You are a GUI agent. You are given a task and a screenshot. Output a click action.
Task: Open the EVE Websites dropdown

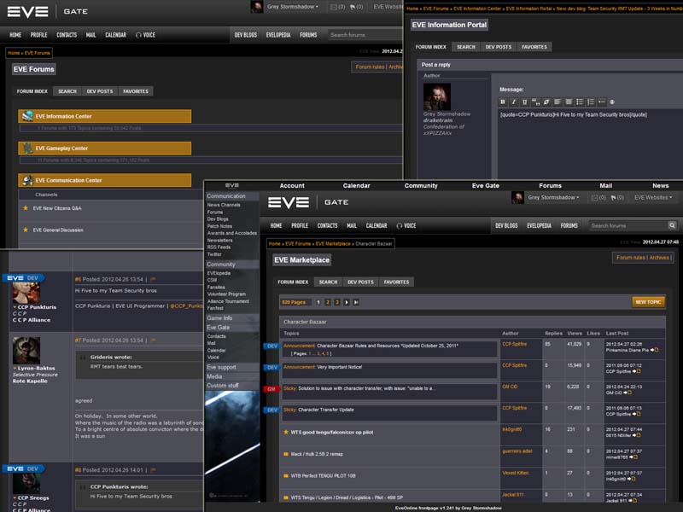click(x=652, y=196)
